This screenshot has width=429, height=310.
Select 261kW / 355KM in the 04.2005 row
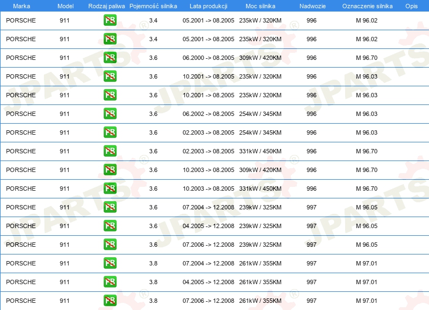click(260, 282)
